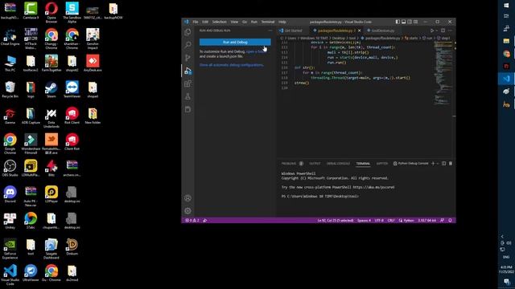Open the Manage gear in activity bar

[187, 211]
